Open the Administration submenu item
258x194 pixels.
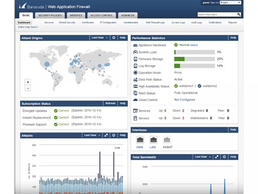pos(131,22)
